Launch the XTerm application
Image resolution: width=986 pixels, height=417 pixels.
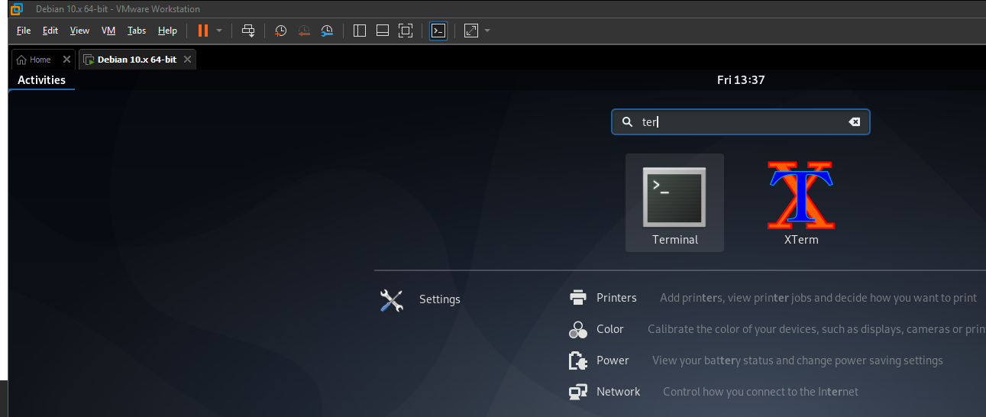[801, 203]
